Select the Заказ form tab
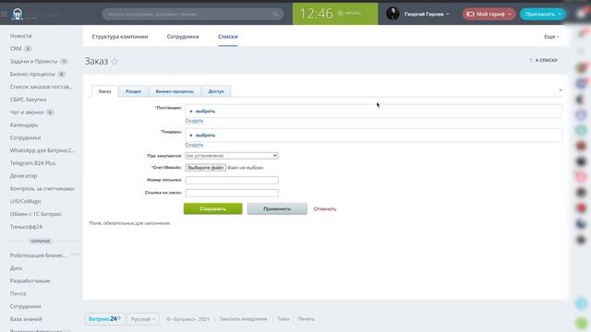The height and width of the screenshot is (332, 591). tap(104, 91)
